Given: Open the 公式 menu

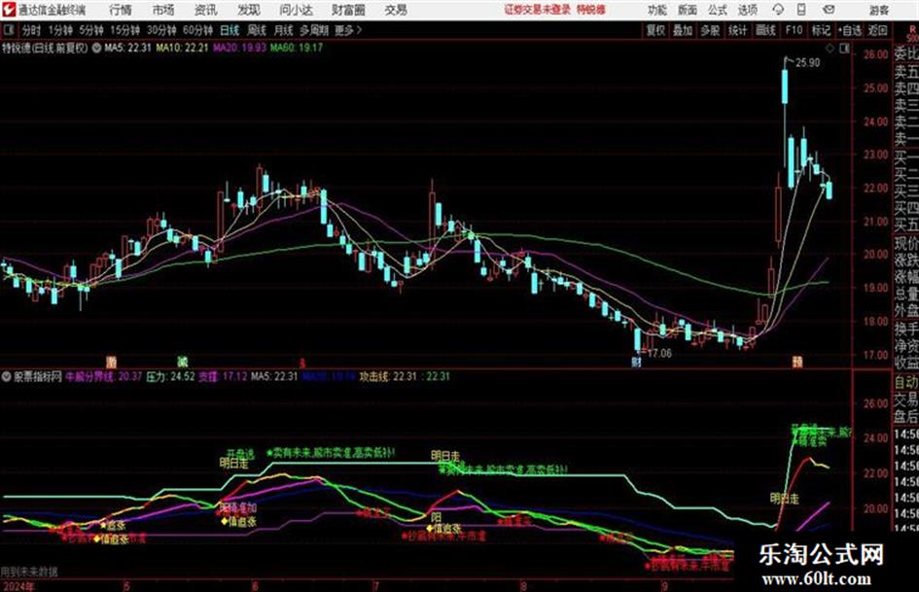Looking at the screenshot, I should coord(718,10).
